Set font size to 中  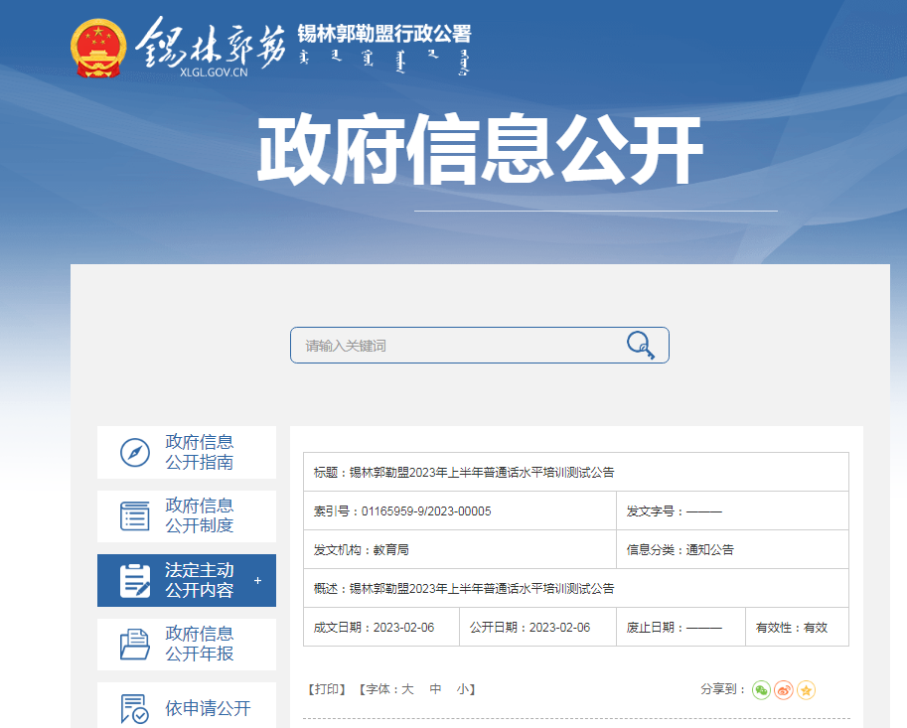(435, 689)
